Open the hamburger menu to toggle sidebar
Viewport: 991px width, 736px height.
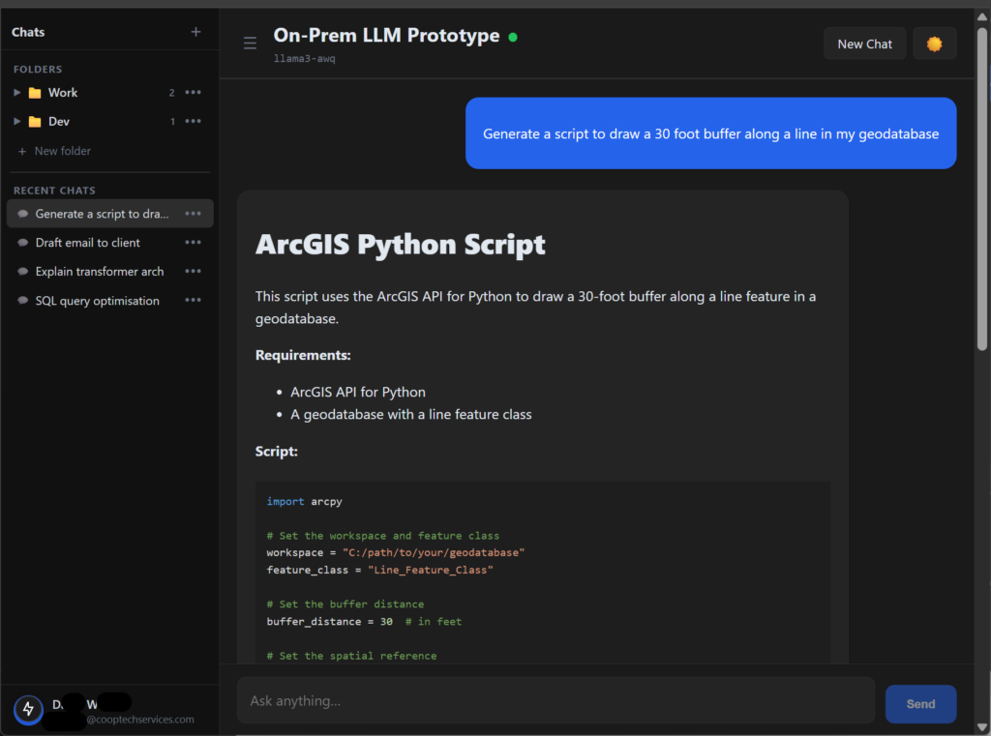coord(250,44)
